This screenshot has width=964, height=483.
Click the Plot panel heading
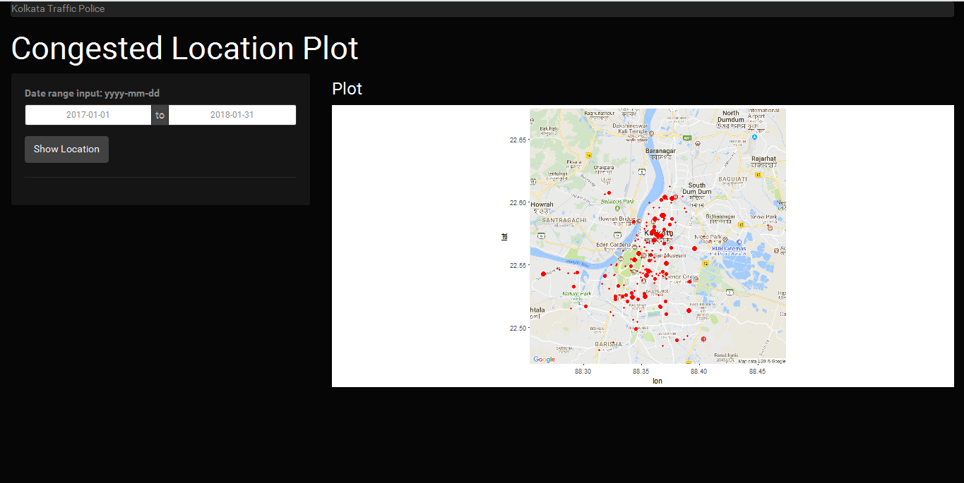coord(346,88)
